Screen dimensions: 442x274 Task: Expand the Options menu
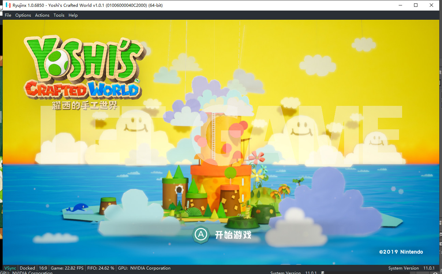pyautogui.click(x=23, y=15)
